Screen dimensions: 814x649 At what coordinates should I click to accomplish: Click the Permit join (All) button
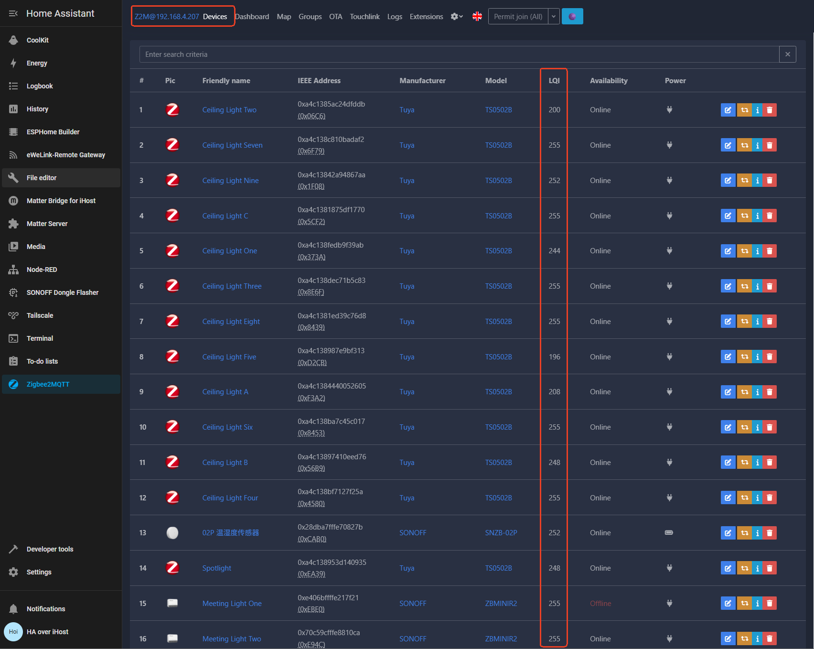518,16
